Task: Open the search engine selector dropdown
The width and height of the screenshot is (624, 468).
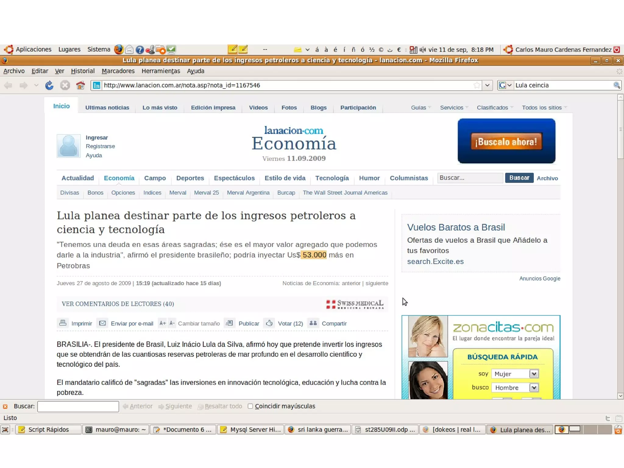Action: tap(505, 85)
